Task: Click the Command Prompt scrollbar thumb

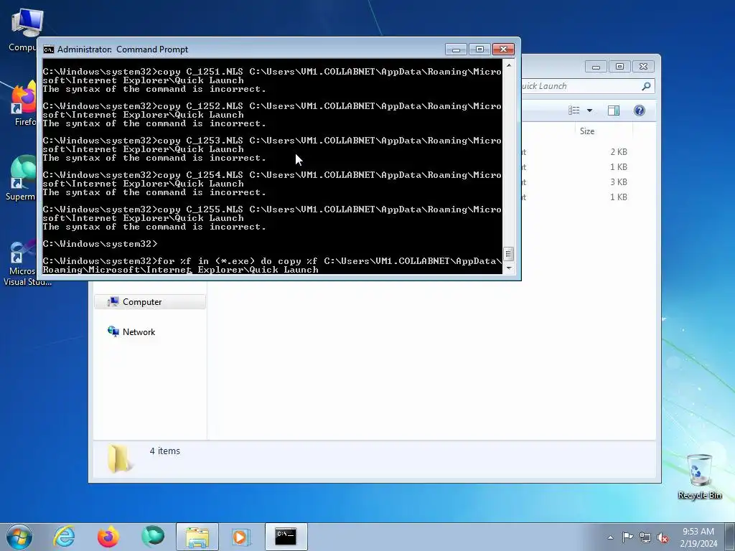Action: (x=509, y=254)
